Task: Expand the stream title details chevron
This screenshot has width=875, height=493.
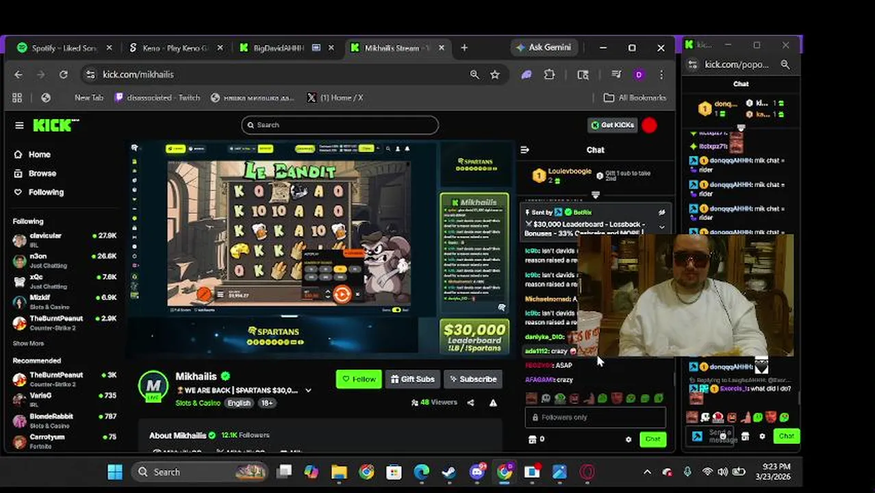Action: coord(308,390)
